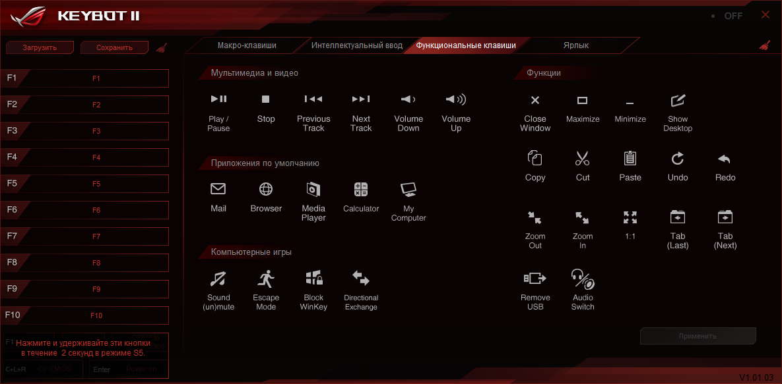Choose the Browser application shortcut
The height and width of the screenshot is (384, 782).
266,189
